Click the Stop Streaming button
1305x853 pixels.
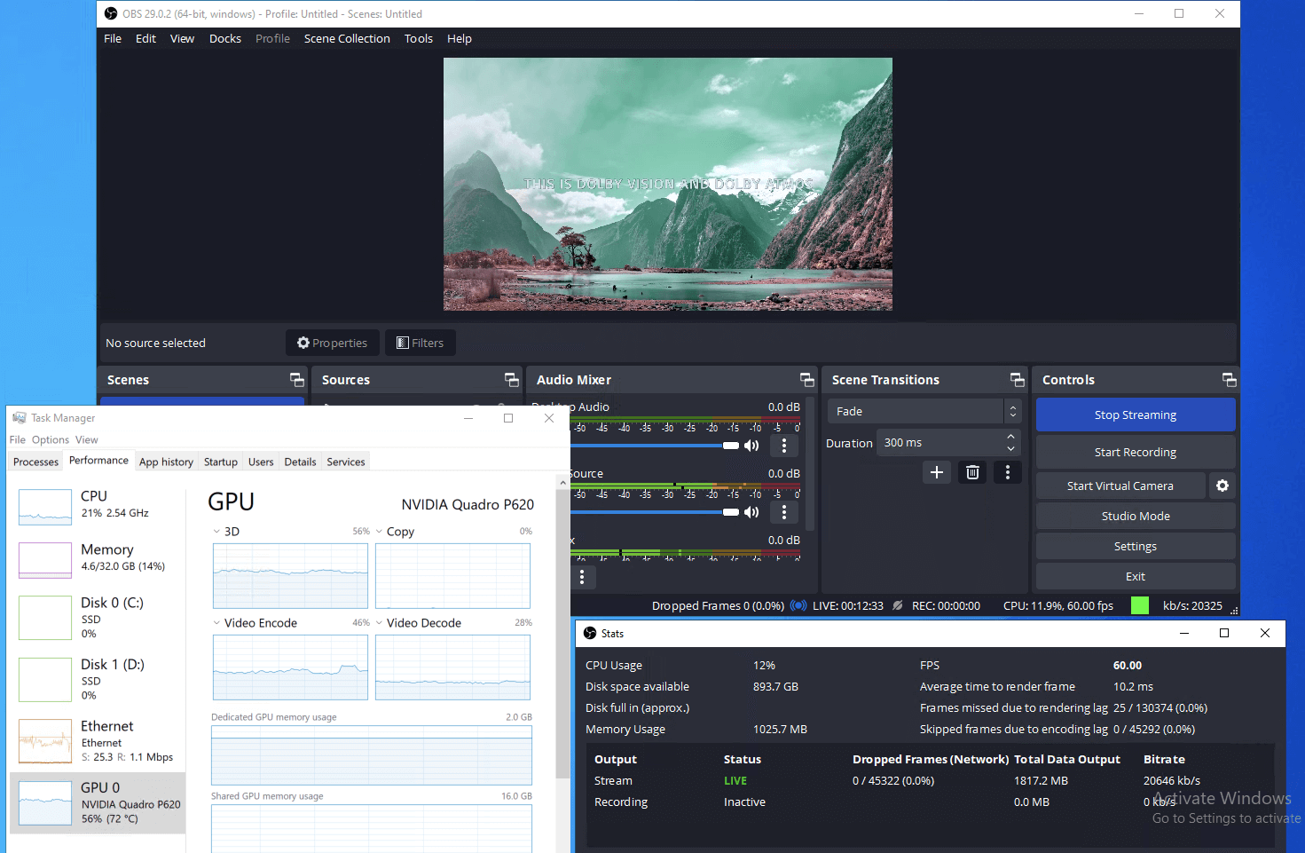[1135, 415]
